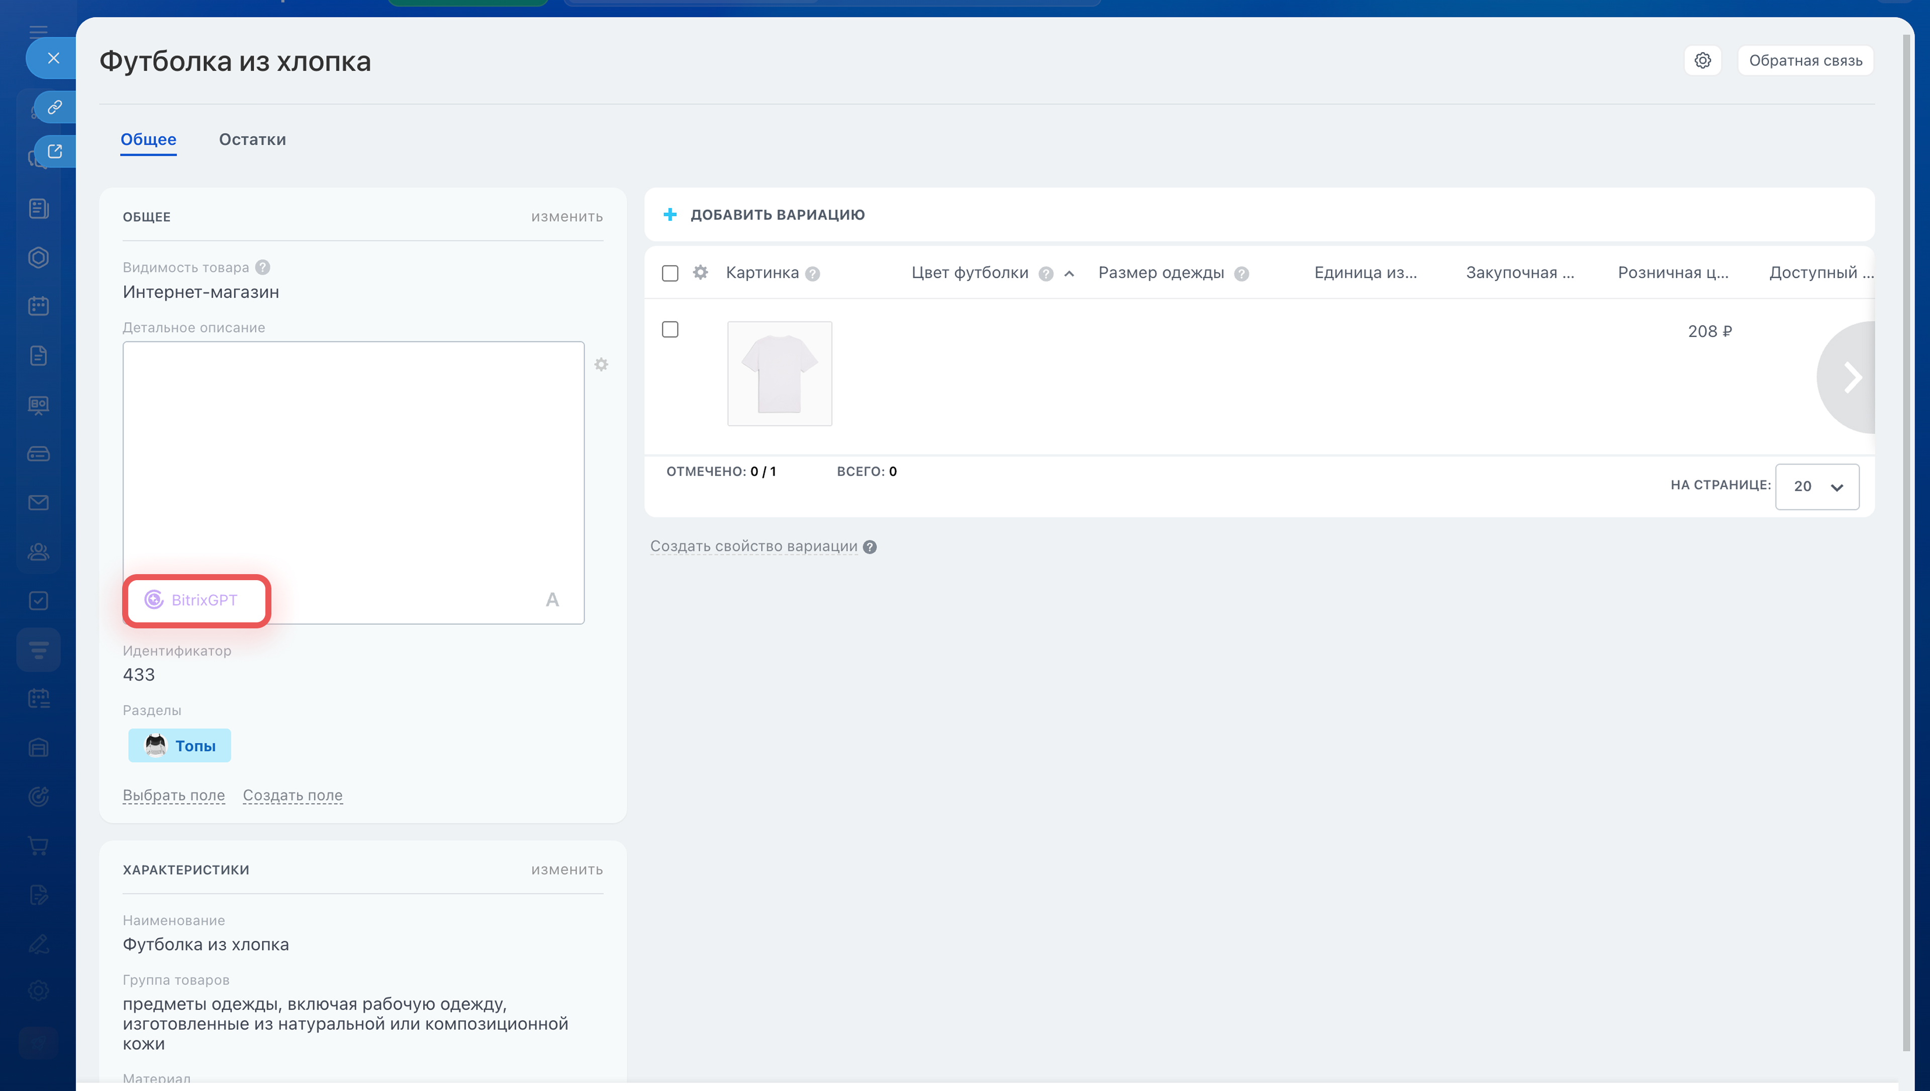Viewport: 1930px width, 1091px height.
Task: Click the open in new window icon
Action: point(55,151)
